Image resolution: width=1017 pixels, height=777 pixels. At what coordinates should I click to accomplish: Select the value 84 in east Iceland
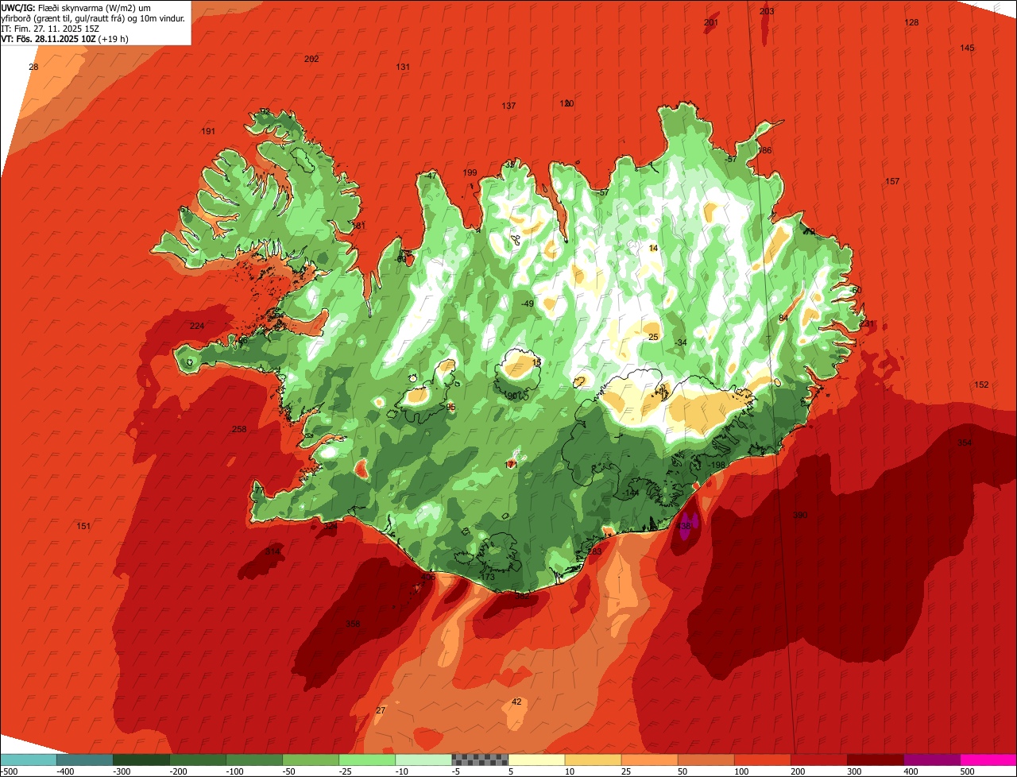[783, 319]
